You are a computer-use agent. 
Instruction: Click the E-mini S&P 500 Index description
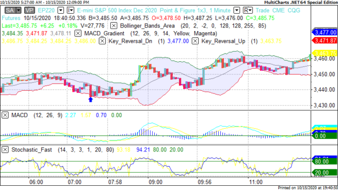(x=117, y=11)
